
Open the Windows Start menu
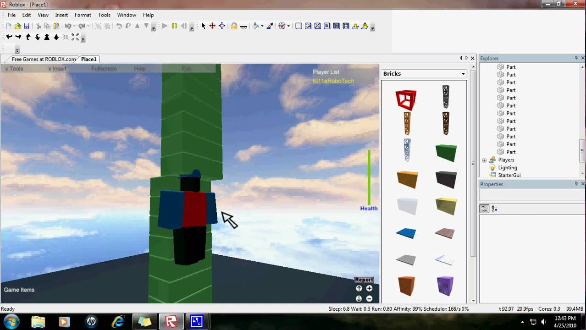[11, 321]
